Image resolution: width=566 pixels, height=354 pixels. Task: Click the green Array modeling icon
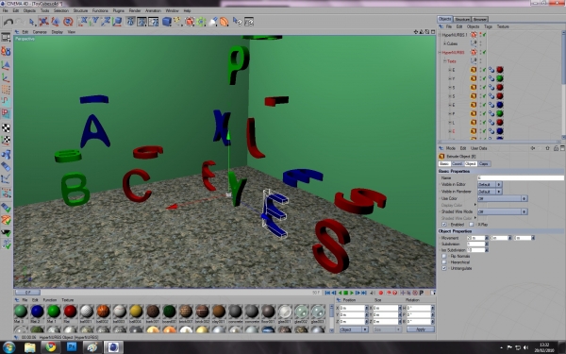click(201, 22)
